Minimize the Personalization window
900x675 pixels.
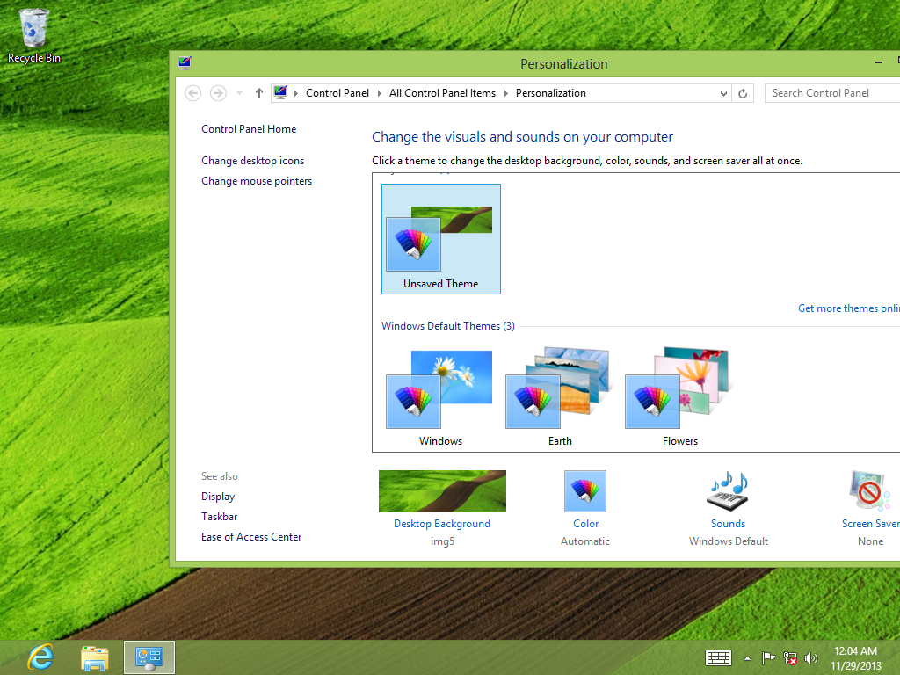[878, 62]
